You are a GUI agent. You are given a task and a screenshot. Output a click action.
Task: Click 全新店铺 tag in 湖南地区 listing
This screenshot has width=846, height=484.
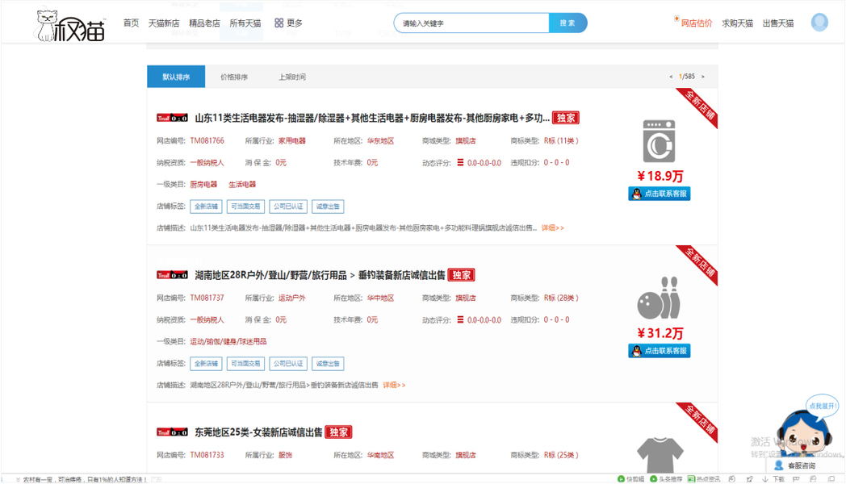(x=206, y=364)
